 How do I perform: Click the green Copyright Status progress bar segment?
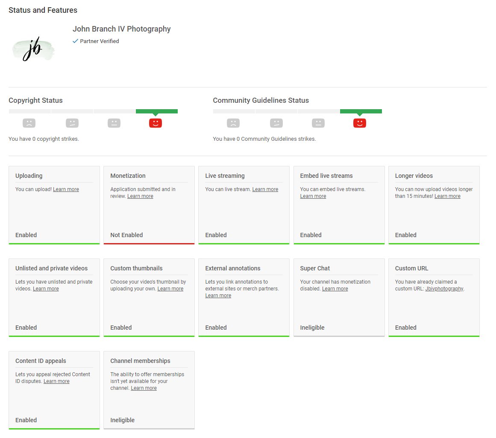pos(157,111)
